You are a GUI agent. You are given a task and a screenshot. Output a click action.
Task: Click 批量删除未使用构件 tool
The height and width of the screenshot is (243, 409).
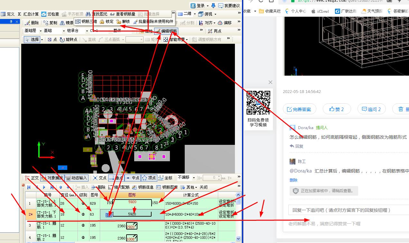[x=153, y=22]
